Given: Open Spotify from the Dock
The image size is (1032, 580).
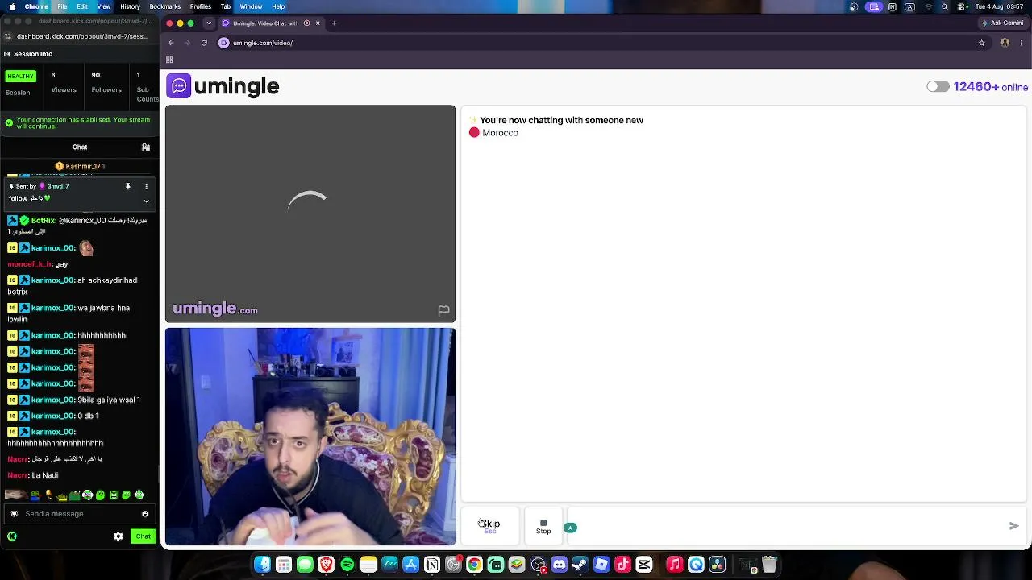Looking at the screenshot, I should click(x=347, y=565).
